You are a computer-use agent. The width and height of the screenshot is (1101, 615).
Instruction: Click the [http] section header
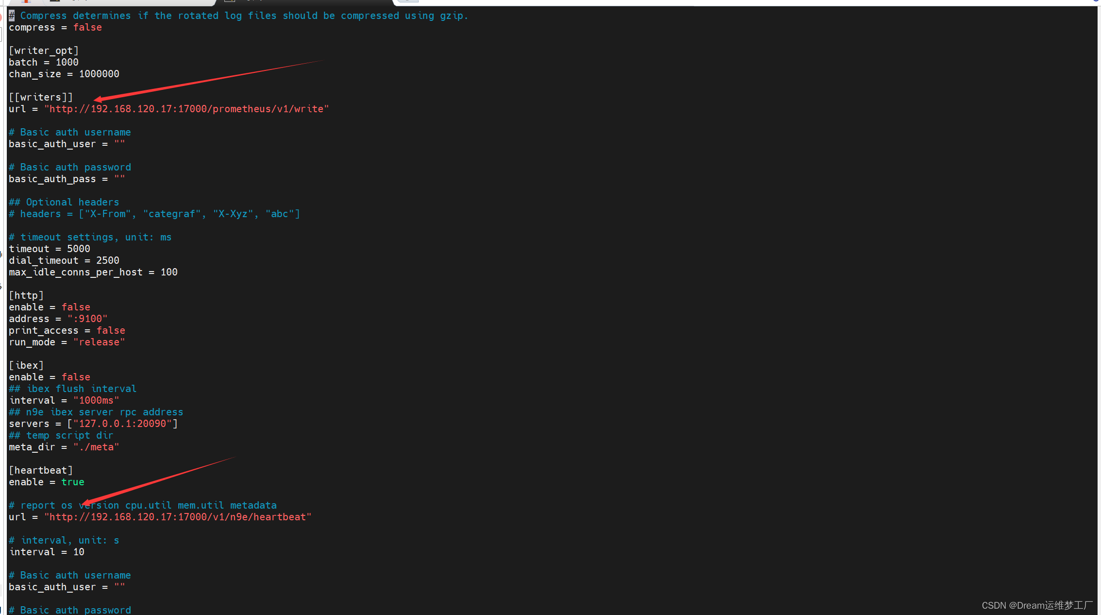pos(26,295)
